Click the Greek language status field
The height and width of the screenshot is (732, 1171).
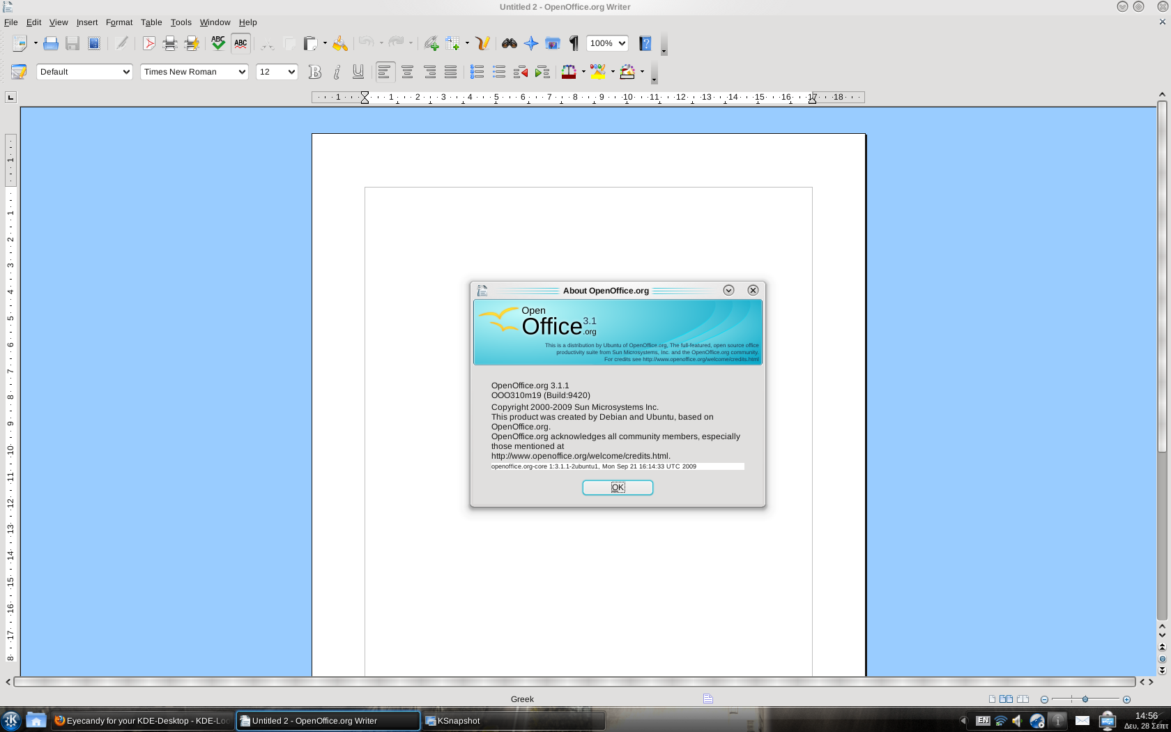pyautogui.click(x=522, y=699)
